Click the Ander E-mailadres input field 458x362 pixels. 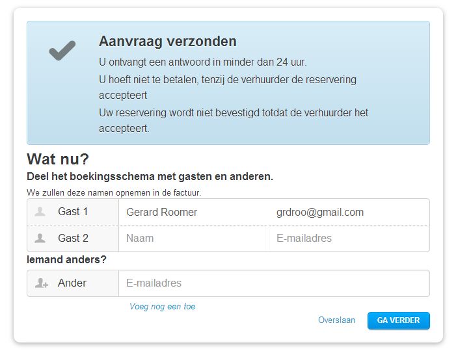[273, 283]
